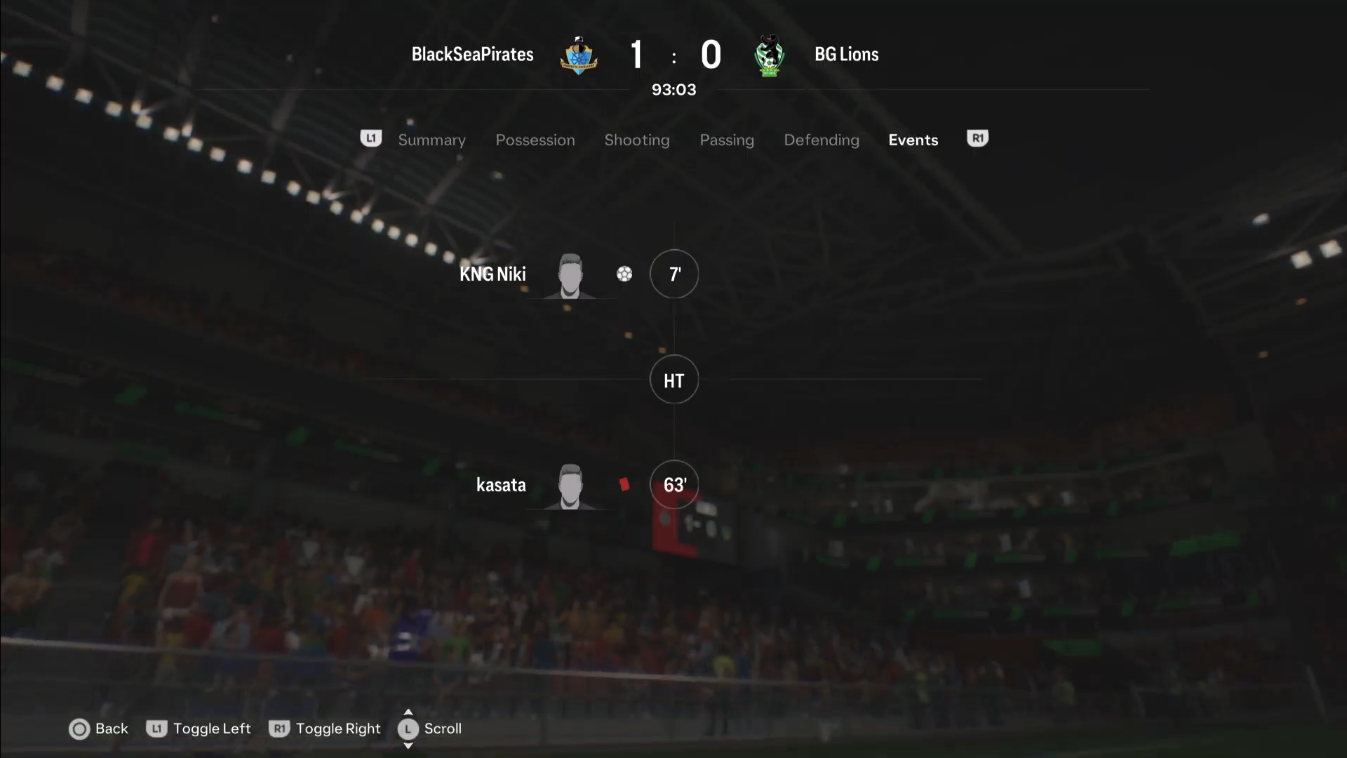Open the Defending tab
Viewport: 1347px width, 758px height.
[822, 140]
